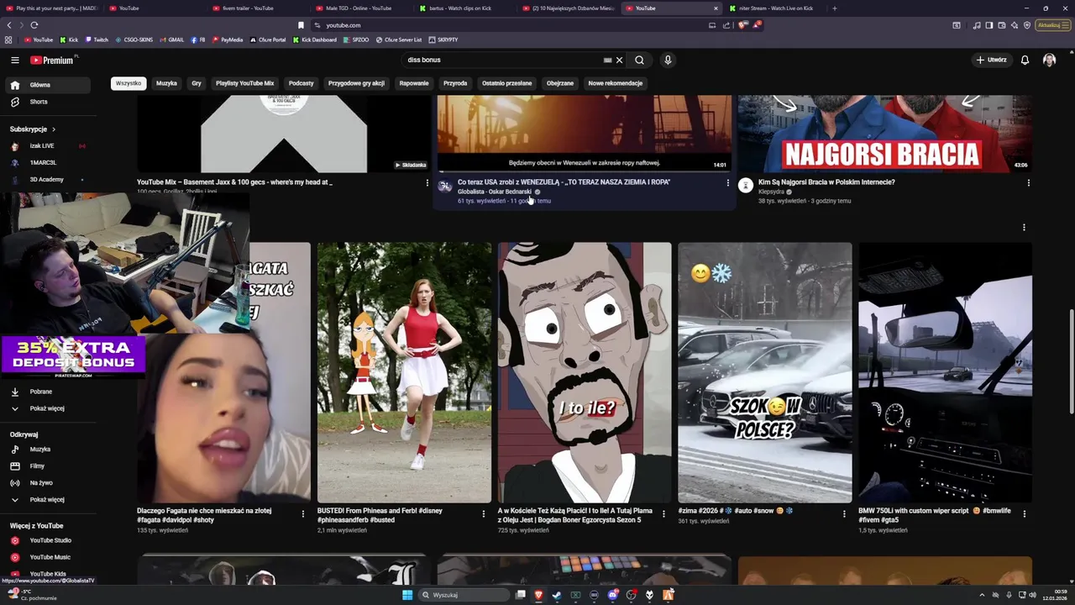
Task: Open Discord from the taskbar
Action: [x=612, y=595]
